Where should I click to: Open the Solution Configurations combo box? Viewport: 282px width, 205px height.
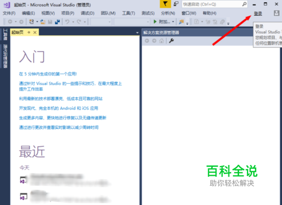click(101, 22)
